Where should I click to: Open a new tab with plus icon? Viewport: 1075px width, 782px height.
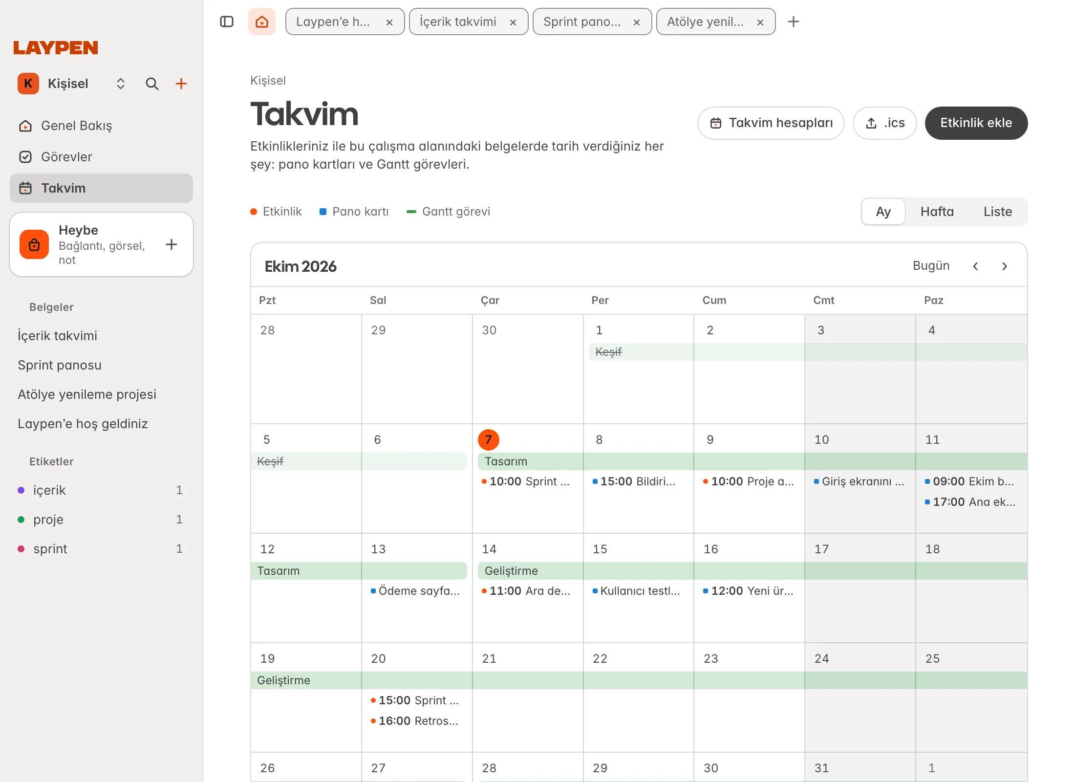pyautogui.click(x=794, y=22)
